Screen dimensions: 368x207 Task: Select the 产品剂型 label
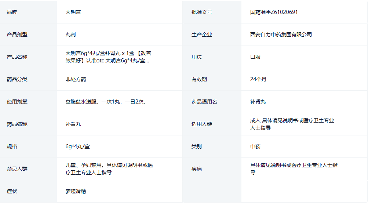[17, 34]
